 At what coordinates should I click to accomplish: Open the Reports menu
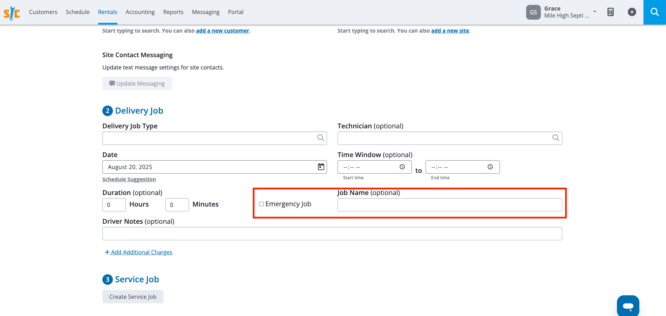(x=173, y=12)
